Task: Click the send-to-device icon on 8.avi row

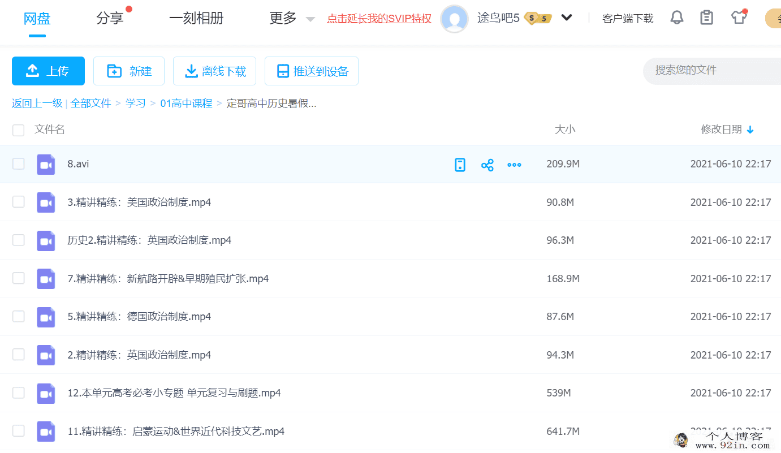Action: point(460,165)
